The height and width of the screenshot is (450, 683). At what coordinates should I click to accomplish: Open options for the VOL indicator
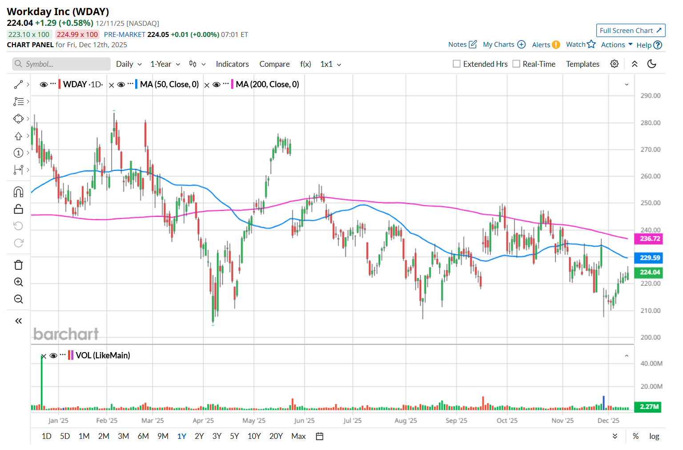63,355
